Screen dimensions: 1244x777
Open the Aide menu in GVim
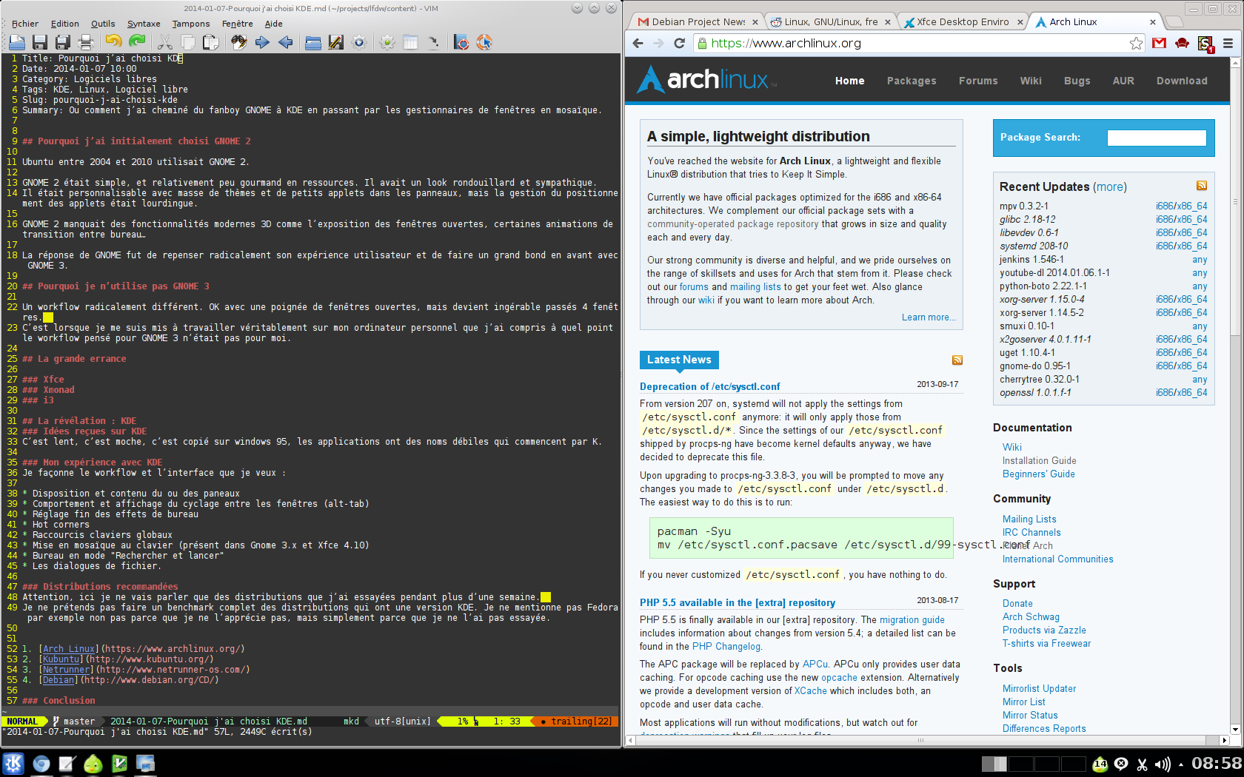click(x=274, y=24)
